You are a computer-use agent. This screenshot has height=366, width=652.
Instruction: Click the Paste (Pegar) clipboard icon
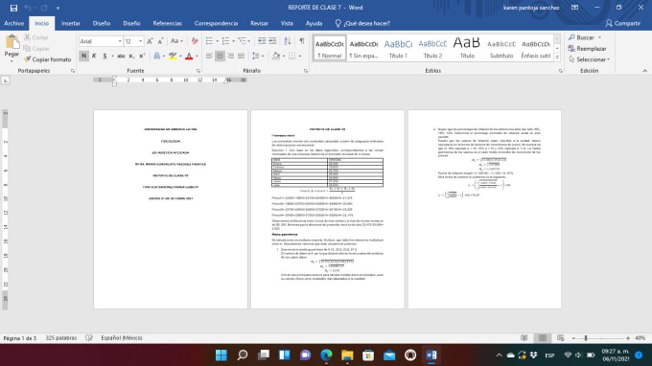coord(12,42)
